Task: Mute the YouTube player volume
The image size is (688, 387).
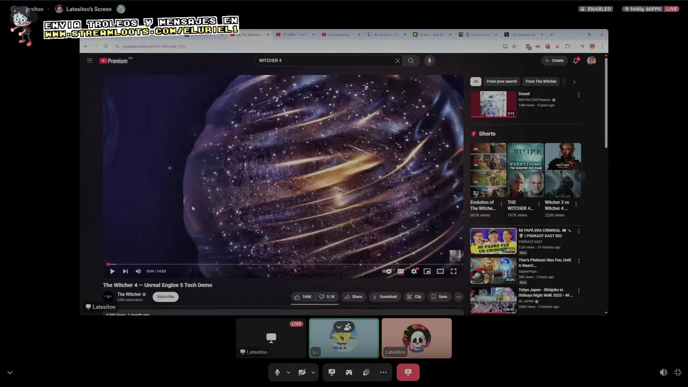Action: coord(138,271)
